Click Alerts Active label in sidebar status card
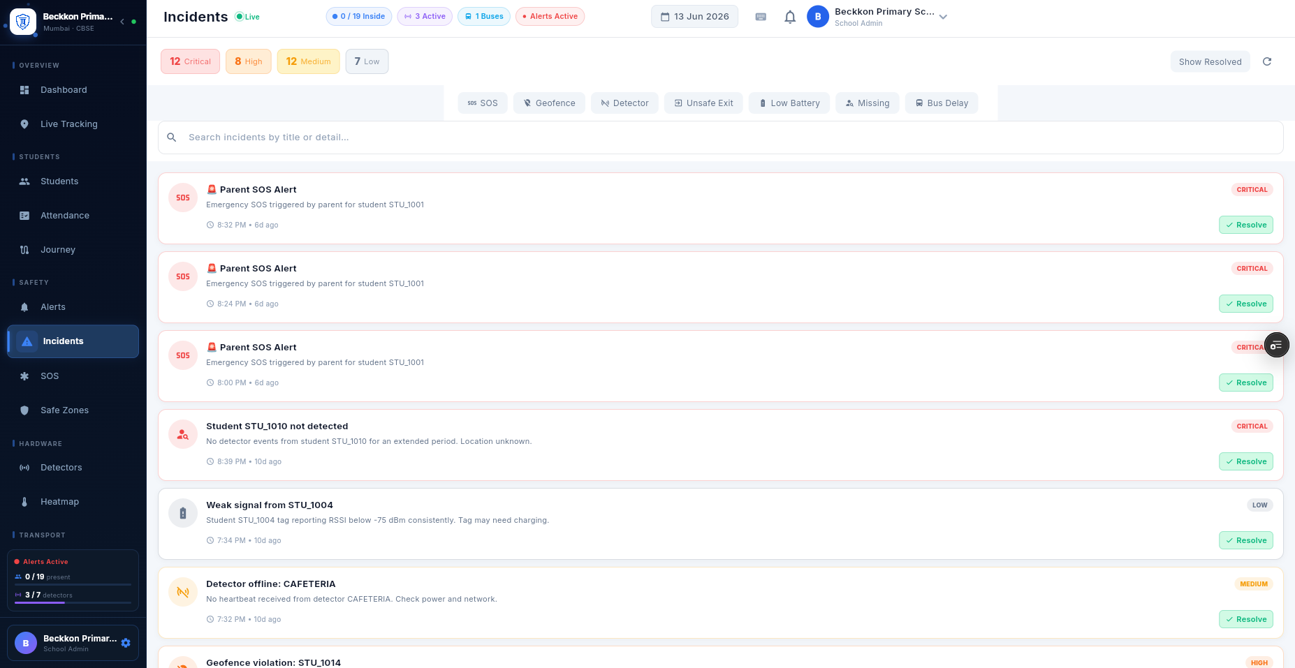The height and width of the screenshot is (668, 1295). click(x=45, y=562)
